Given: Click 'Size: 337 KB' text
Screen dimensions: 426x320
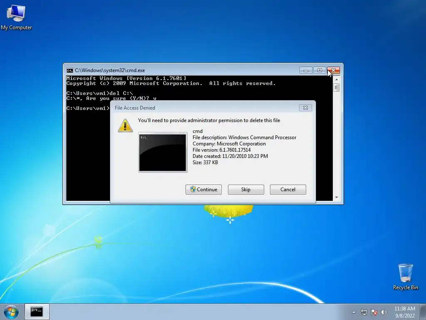Looking at the screenshot, I should tap(205, 162).
